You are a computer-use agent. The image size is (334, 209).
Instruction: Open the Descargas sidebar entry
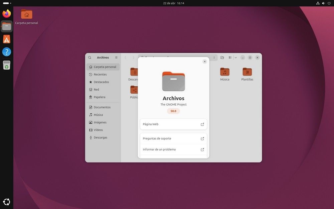103,137
